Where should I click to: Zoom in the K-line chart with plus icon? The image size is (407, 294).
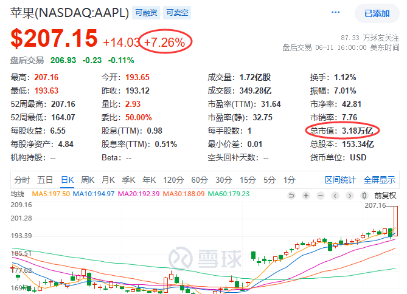[x=306, y=196]
